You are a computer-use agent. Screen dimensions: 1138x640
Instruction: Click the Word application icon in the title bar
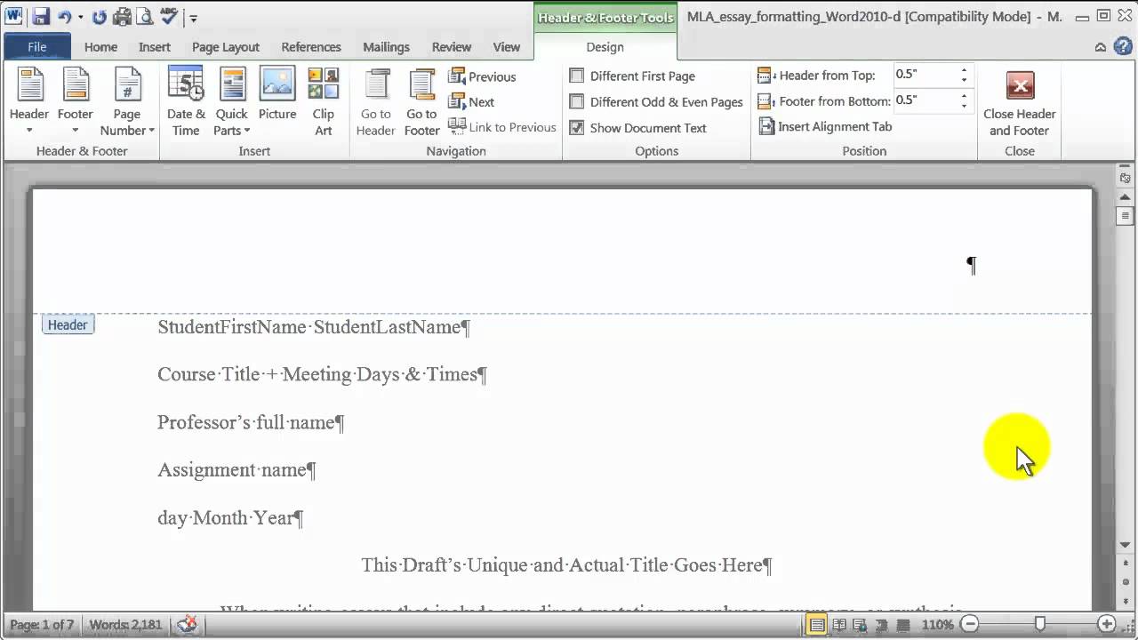(13, 16)
